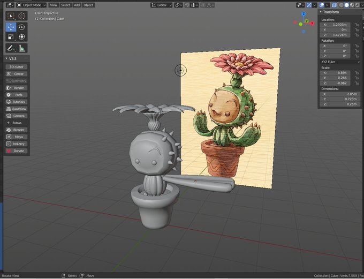Image resolution: width=364 pixels, height=279 pixels.
Task: Click the QuadView button
Action: (17, 109)
